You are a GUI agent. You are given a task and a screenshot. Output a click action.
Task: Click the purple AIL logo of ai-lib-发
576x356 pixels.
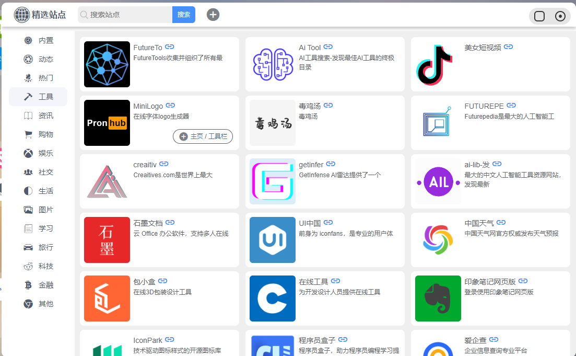[x=438, y=182]
